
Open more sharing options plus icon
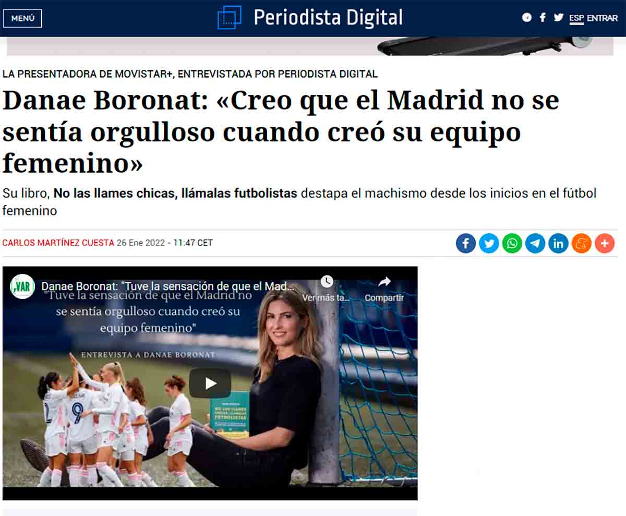(605, 244)
